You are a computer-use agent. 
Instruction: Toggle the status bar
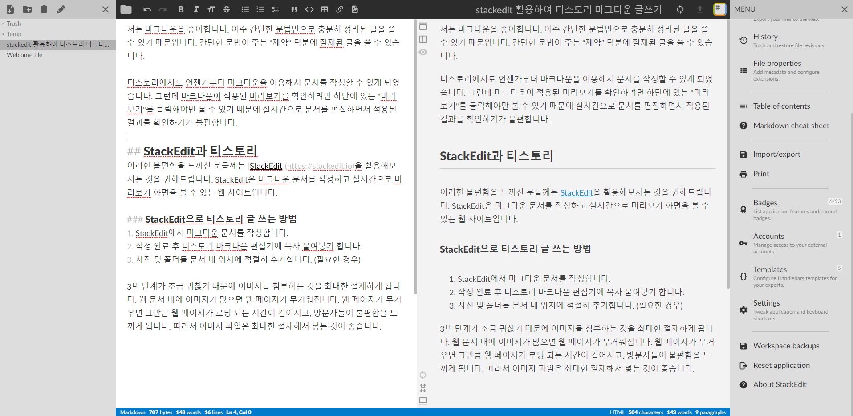tap(423, 401)
